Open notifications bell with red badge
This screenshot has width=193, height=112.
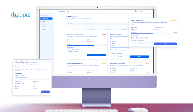click(x=135, y=11)
